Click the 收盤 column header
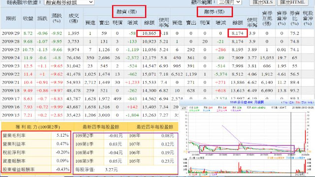This screenshot has width=315, height=177. pos(28,18)
